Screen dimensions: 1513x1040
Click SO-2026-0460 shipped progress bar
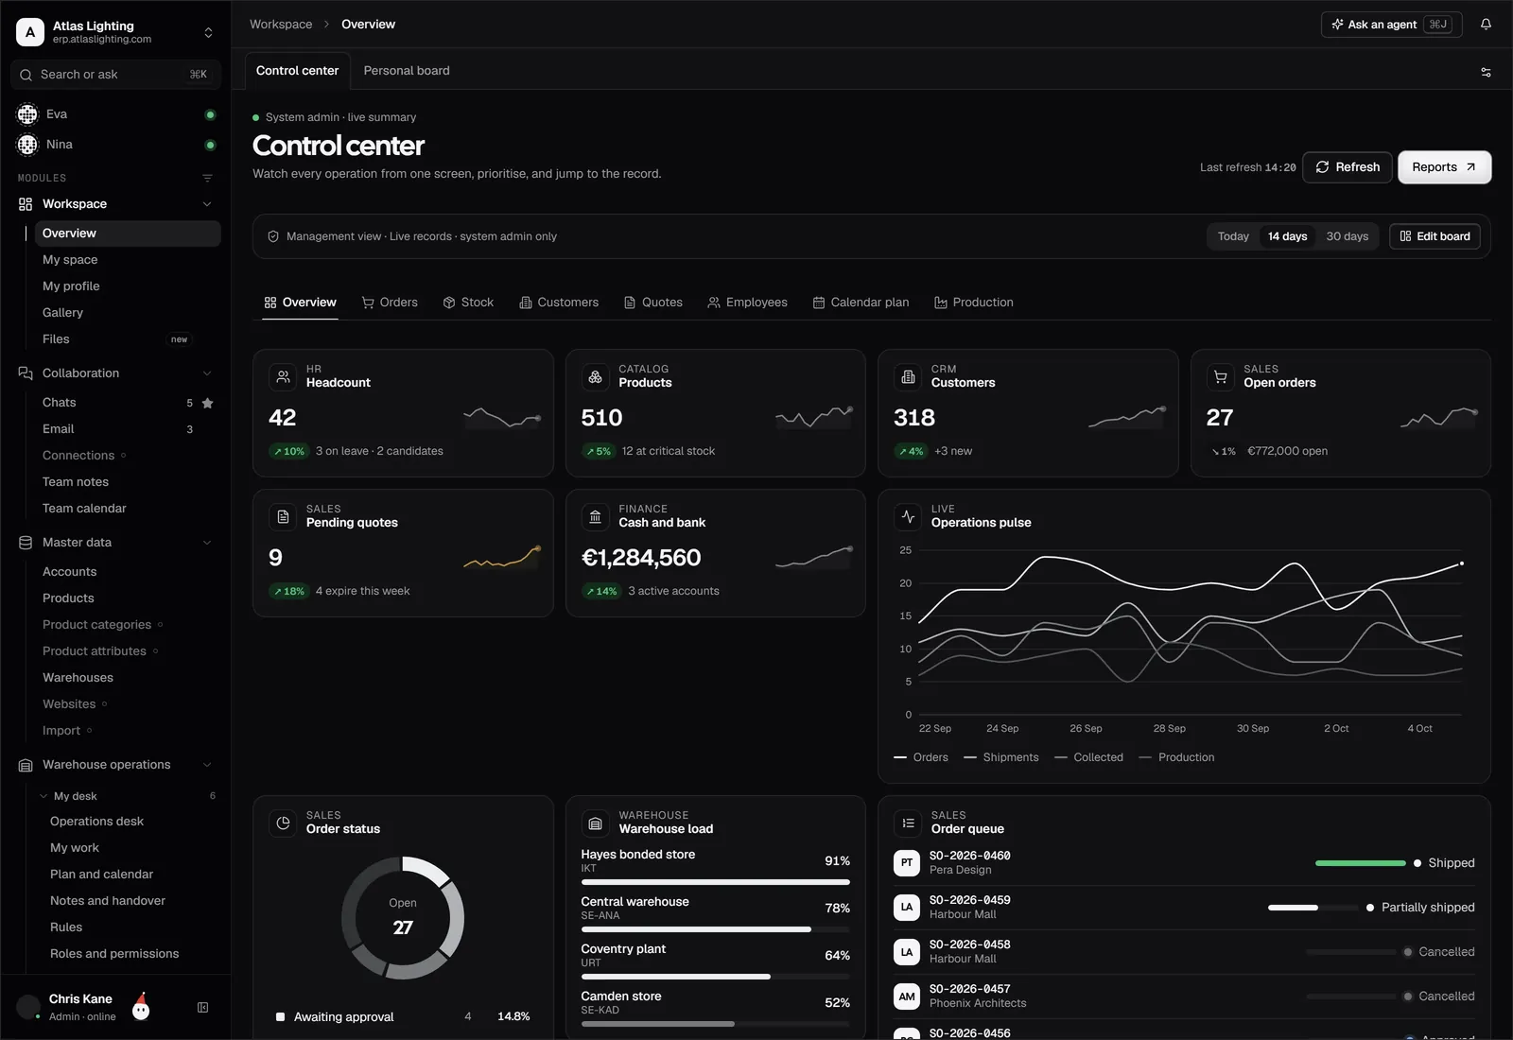(x=1360, y=863)
